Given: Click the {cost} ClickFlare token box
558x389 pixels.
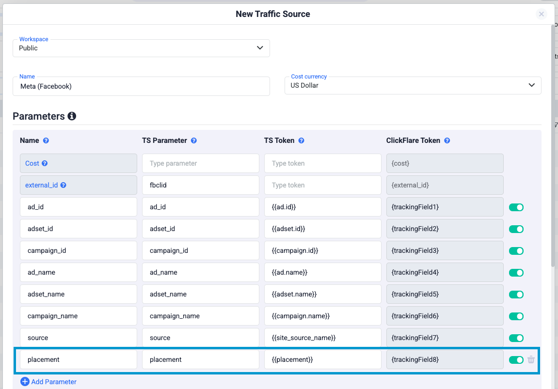Looking at the screenshot, I should point(445,163).
